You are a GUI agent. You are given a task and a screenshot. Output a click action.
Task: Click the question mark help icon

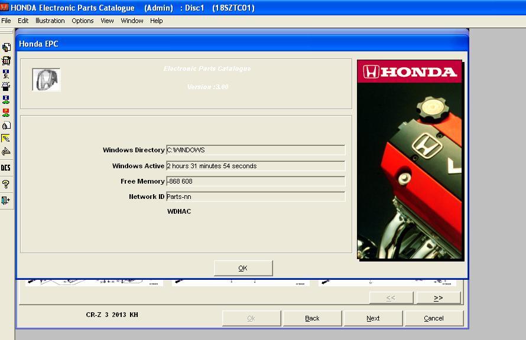(6, 184)
